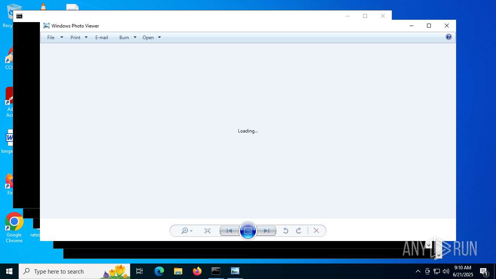Click the taskbar search box
The width and height of the screenshot is (496, 279).
74,271
